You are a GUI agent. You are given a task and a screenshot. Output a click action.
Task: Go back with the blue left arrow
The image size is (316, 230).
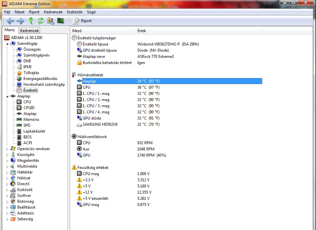point(10,21)
